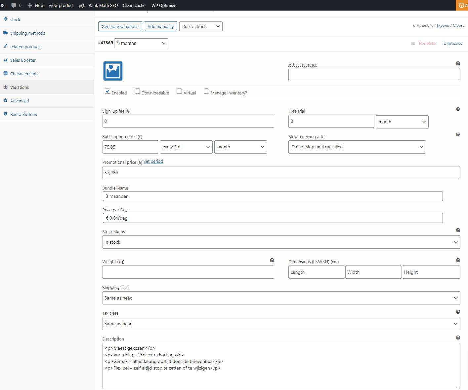Tick the Downloadable checkbox
The width and height of the screenshot is (468, 390).
(x=137, y=91)
